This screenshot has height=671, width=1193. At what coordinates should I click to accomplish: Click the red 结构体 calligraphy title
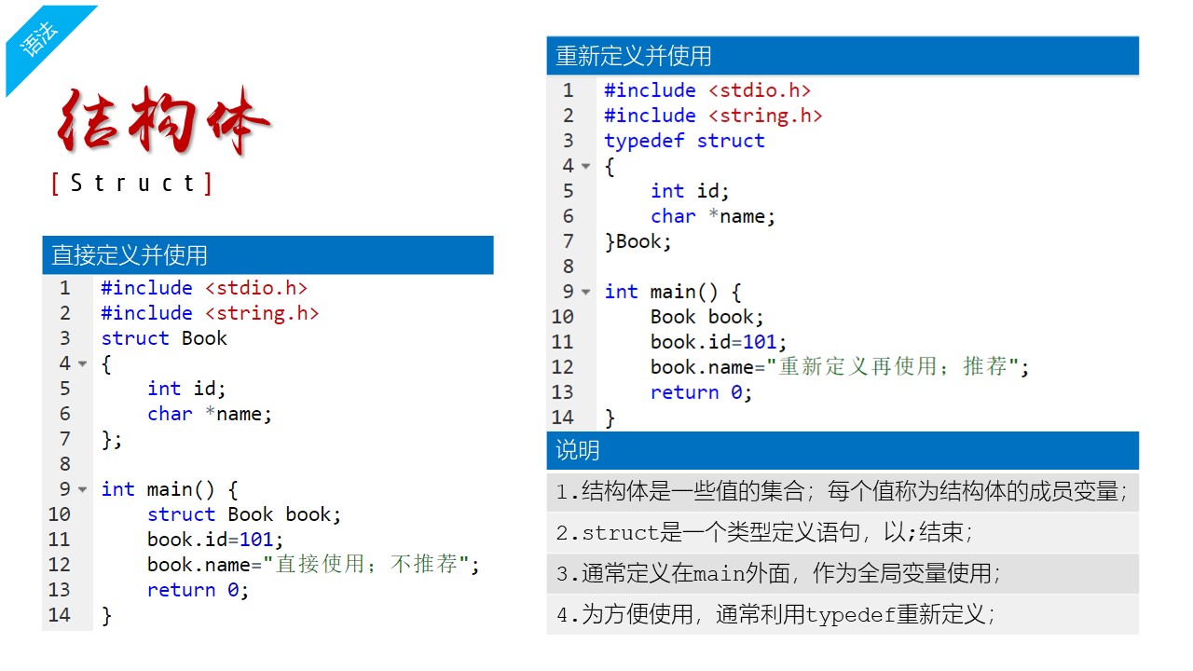tap(164, 123)
